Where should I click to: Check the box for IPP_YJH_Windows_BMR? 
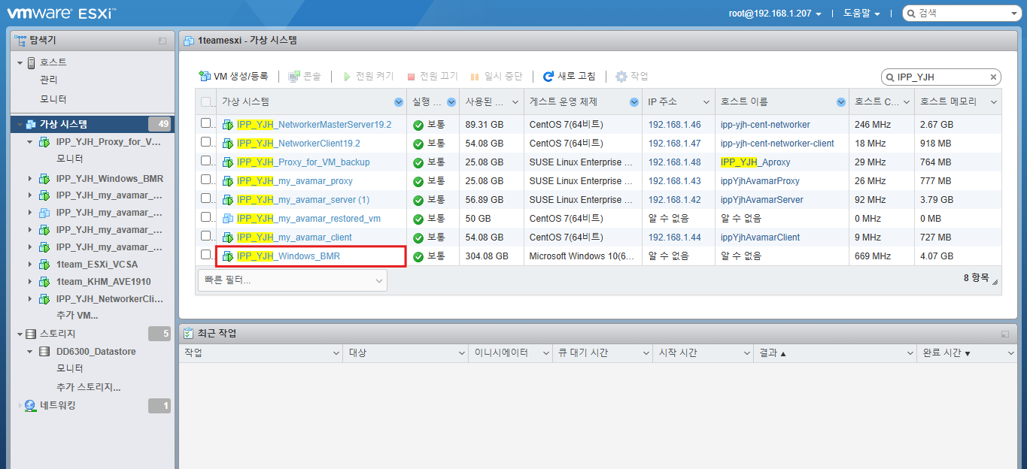(206, 255)
